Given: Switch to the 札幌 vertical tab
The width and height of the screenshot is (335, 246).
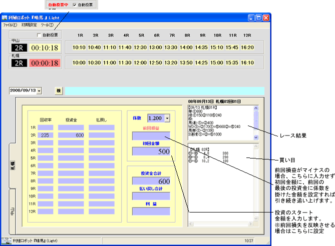Looking at the screenshot, I should (12, 165).
